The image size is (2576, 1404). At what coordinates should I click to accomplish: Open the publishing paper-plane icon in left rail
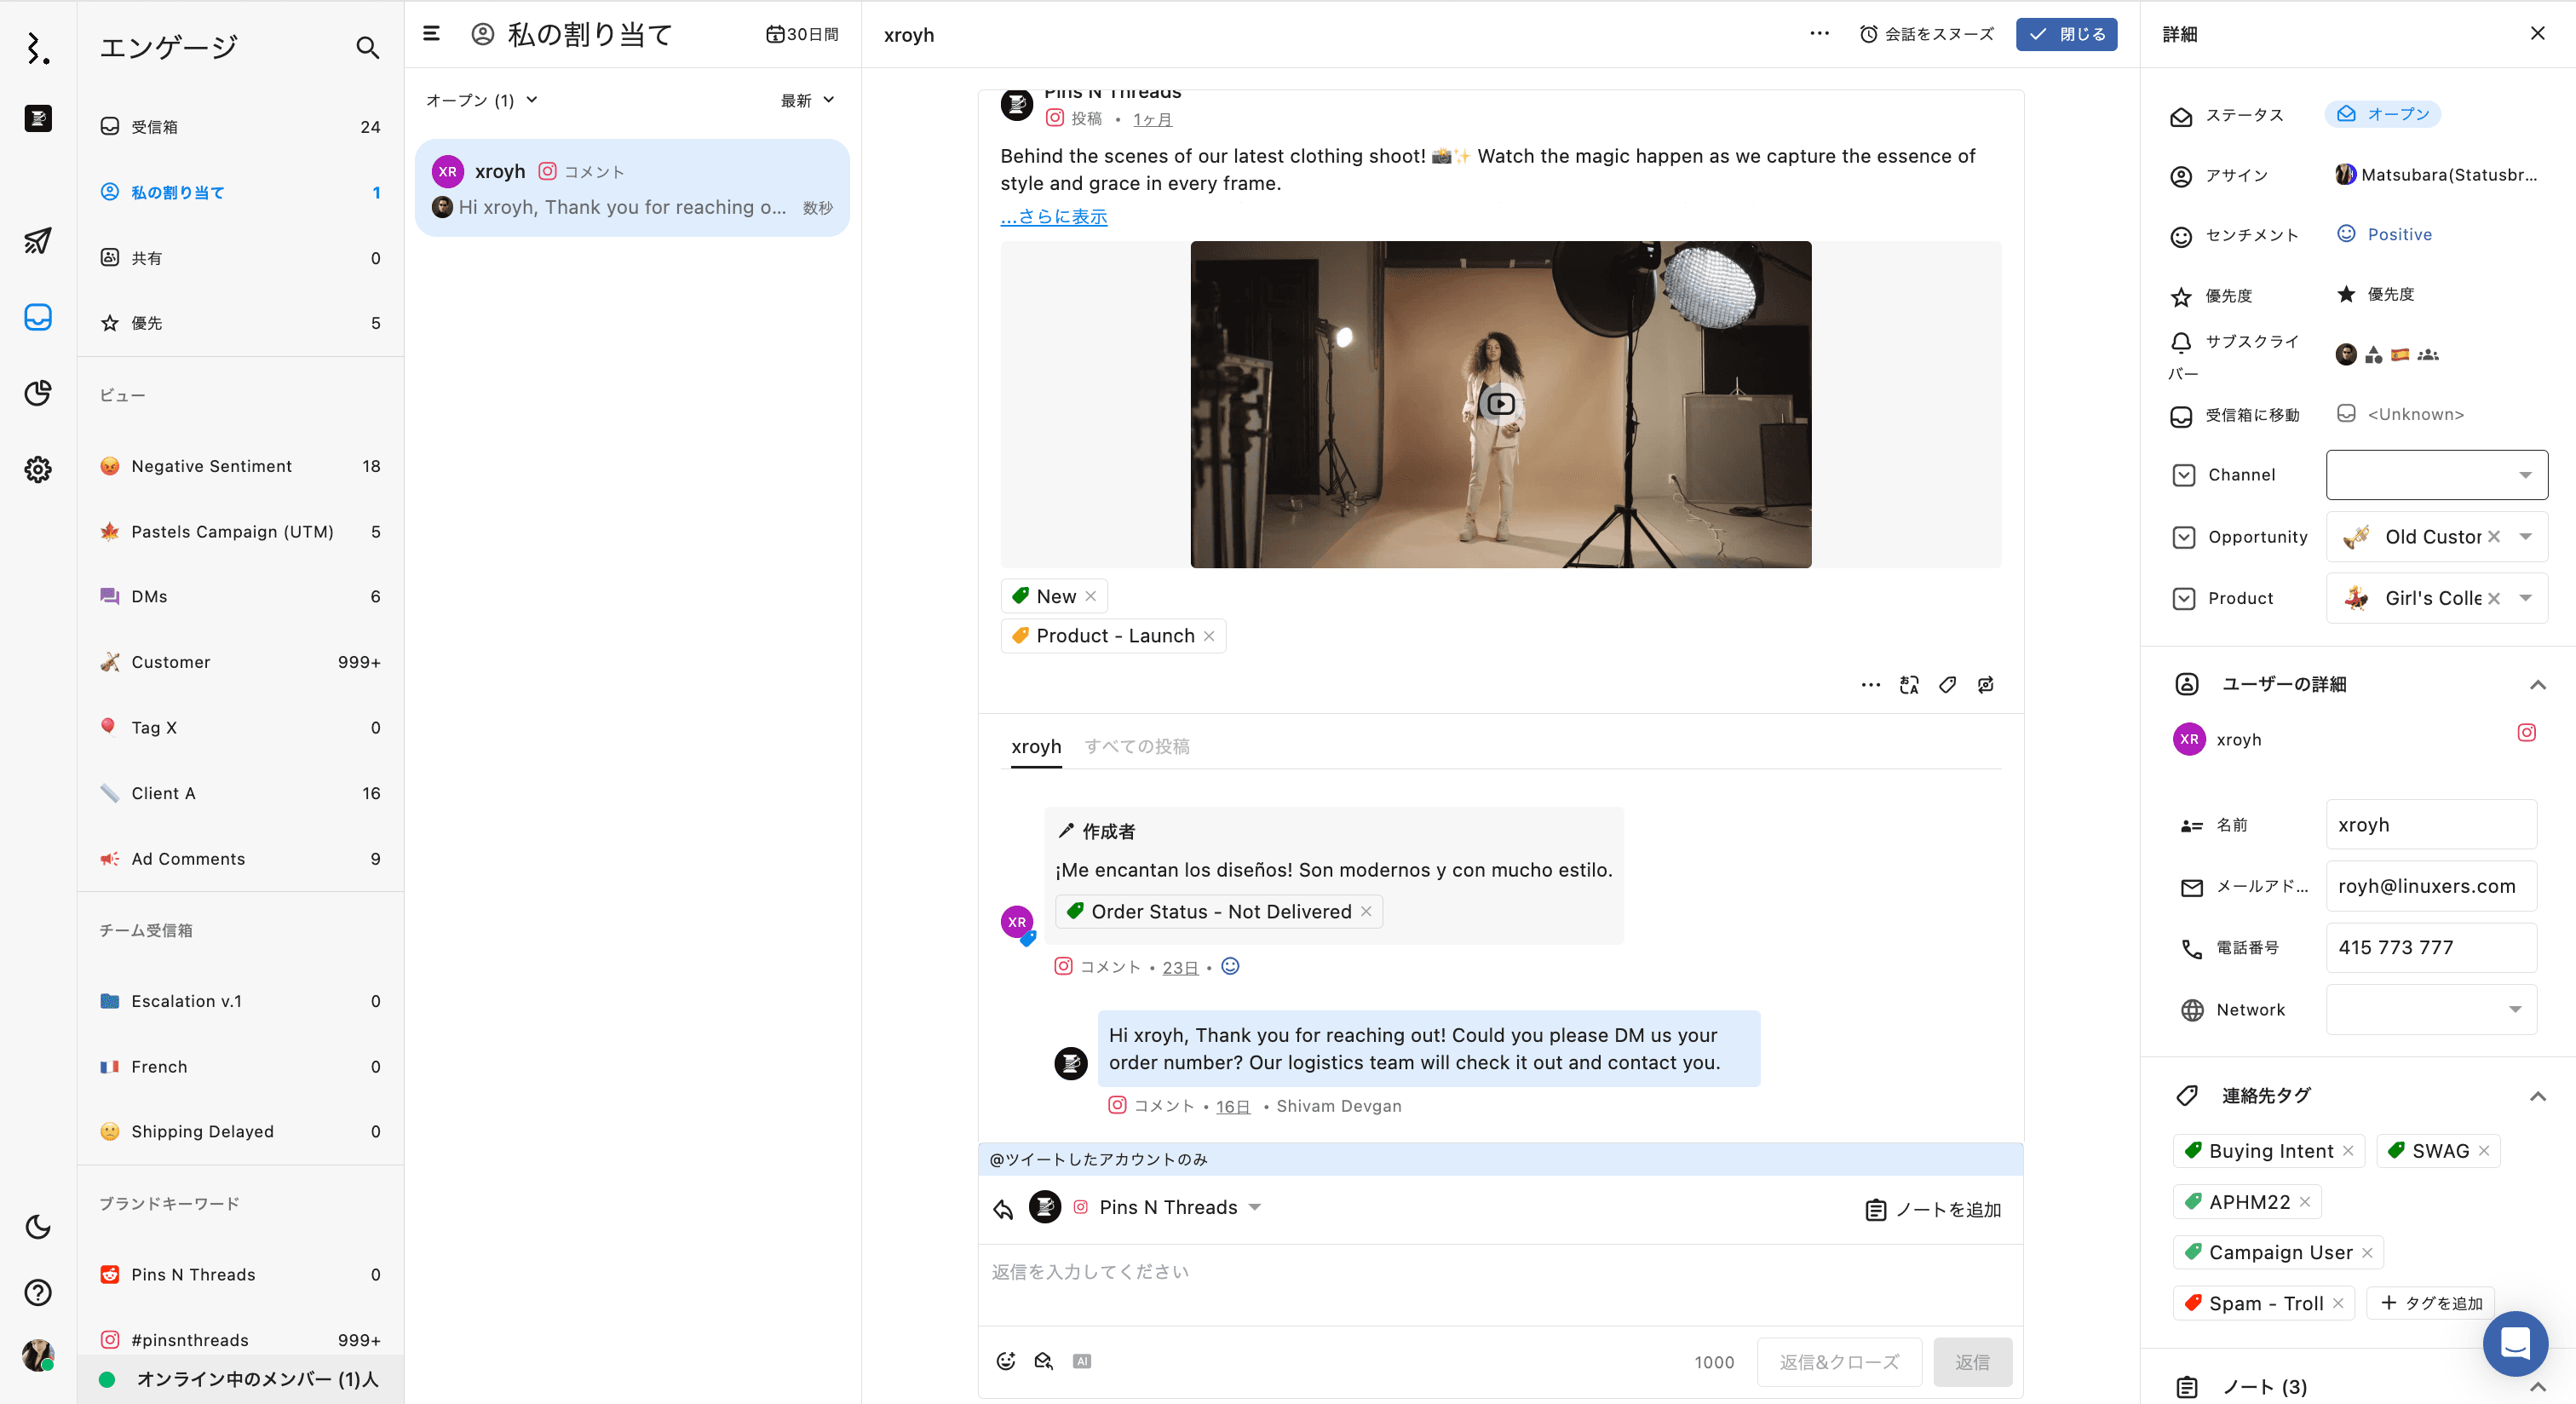pos(38,241)
